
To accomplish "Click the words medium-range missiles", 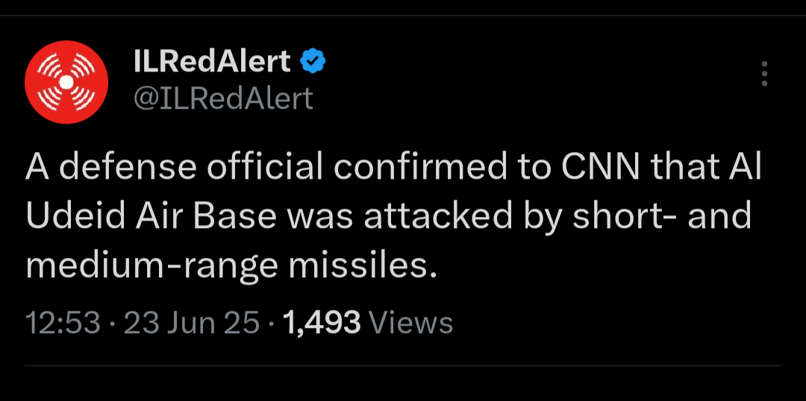I will (x=232, y=266).
